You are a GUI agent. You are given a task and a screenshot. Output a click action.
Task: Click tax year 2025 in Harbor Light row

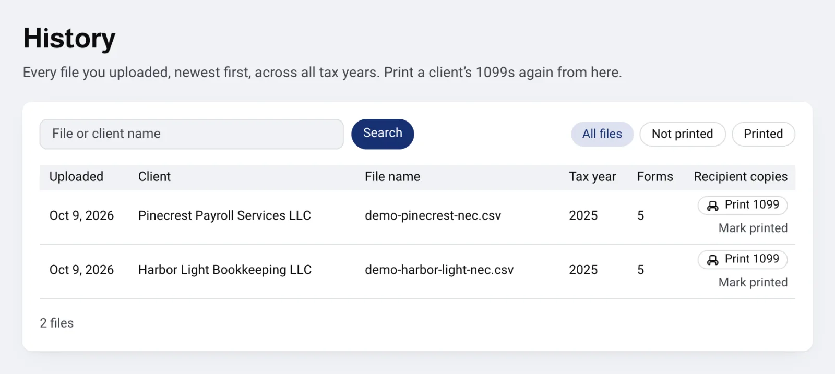pyautogui.click(x=583, y=270)
